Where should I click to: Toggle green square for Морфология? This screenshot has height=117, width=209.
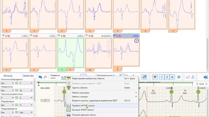[x=17, y=90]
